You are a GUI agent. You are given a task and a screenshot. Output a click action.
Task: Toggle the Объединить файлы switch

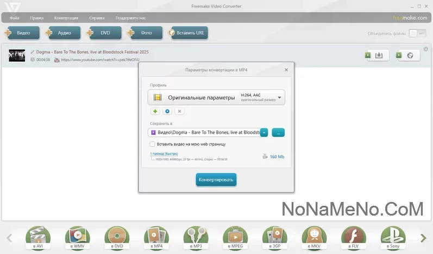(x=417, y=34)
